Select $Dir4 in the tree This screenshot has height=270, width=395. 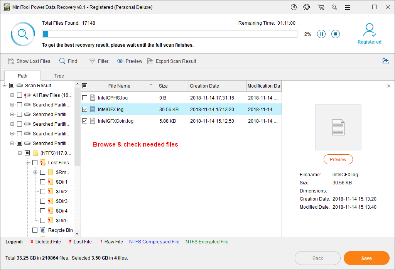61,211
